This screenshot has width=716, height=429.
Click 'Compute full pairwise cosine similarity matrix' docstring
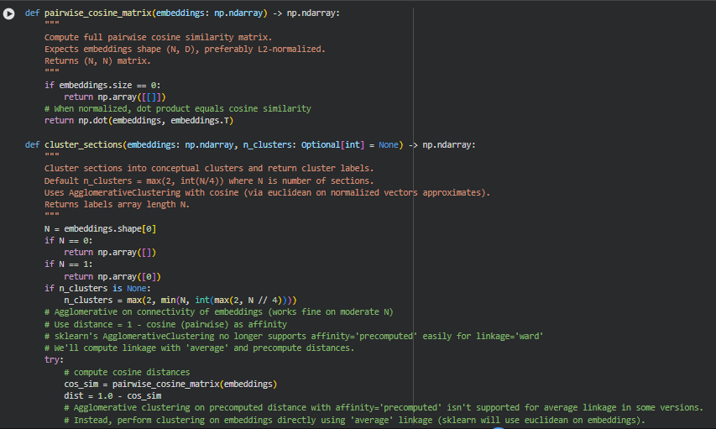point(158,38)
